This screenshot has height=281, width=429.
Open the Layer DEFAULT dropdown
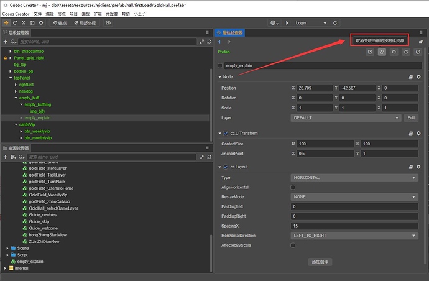point(346,118)
